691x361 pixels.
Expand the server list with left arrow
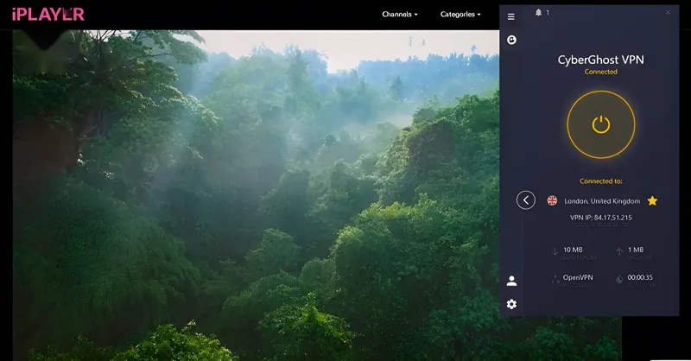(526, 200)
